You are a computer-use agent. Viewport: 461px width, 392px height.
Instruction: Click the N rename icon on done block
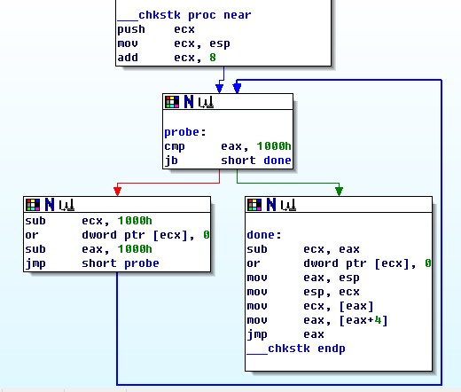(x=271, y=205)
